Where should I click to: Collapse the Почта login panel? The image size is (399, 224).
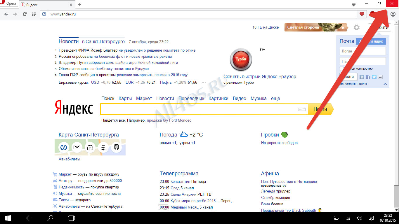click(385, 84)
